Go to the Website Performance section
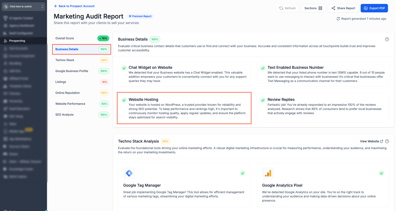Viewport: 396px width, 211px height. coord(82,104)
